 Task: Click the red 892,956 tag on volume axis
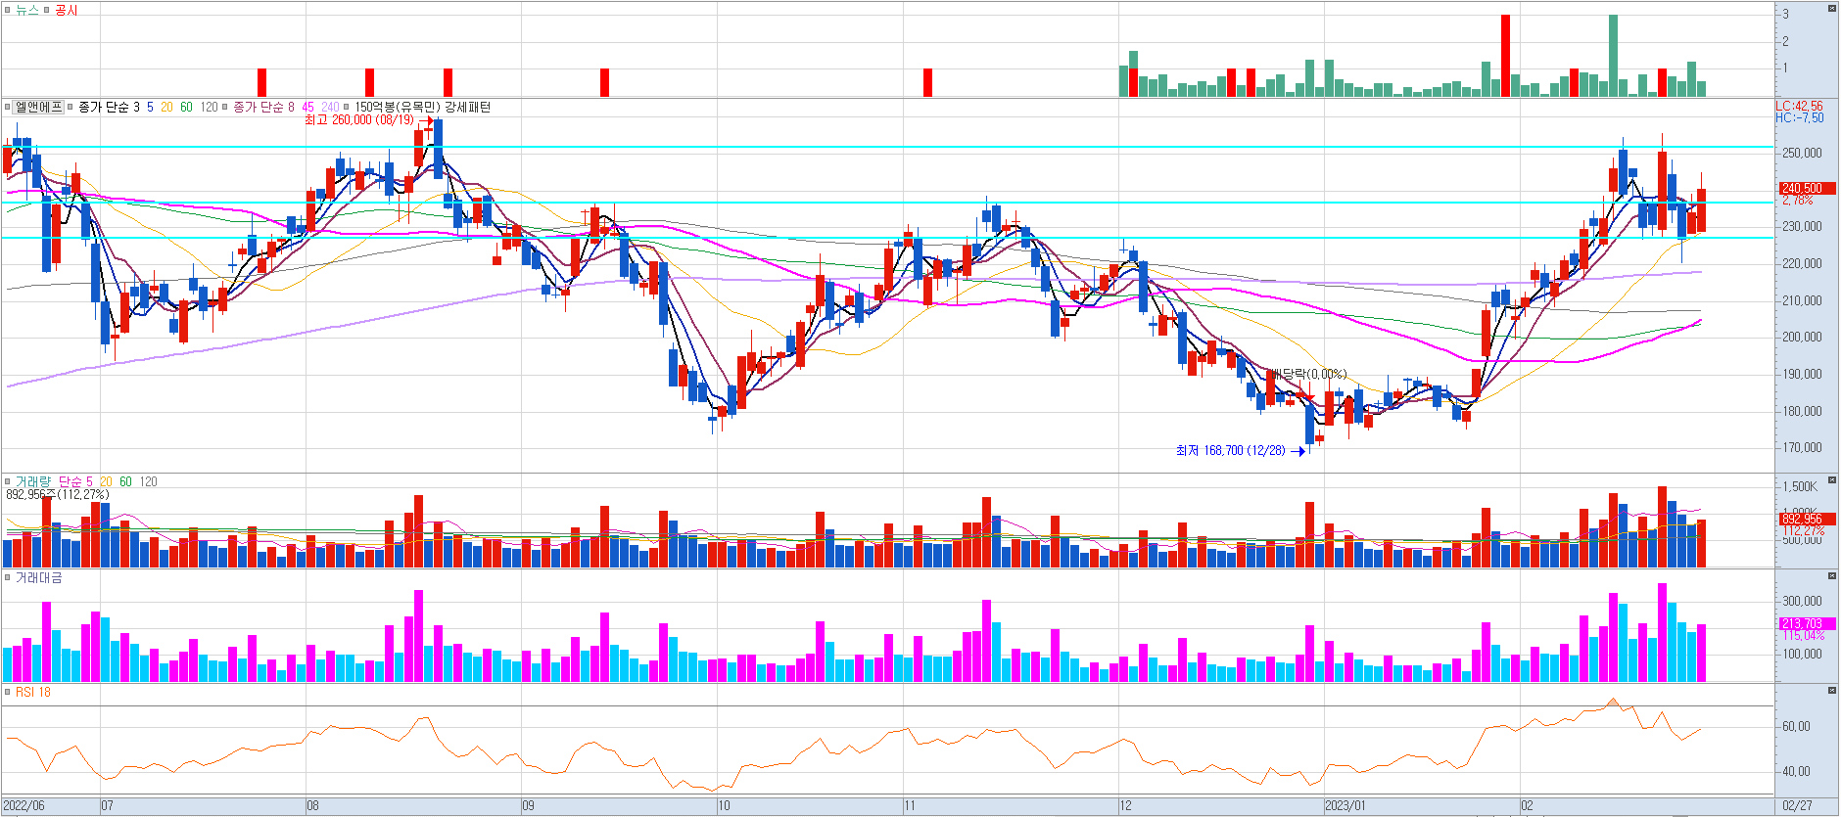[x=1807, y=519]
